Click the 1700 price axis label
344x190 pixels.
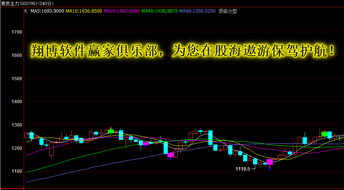click(17, 32)
